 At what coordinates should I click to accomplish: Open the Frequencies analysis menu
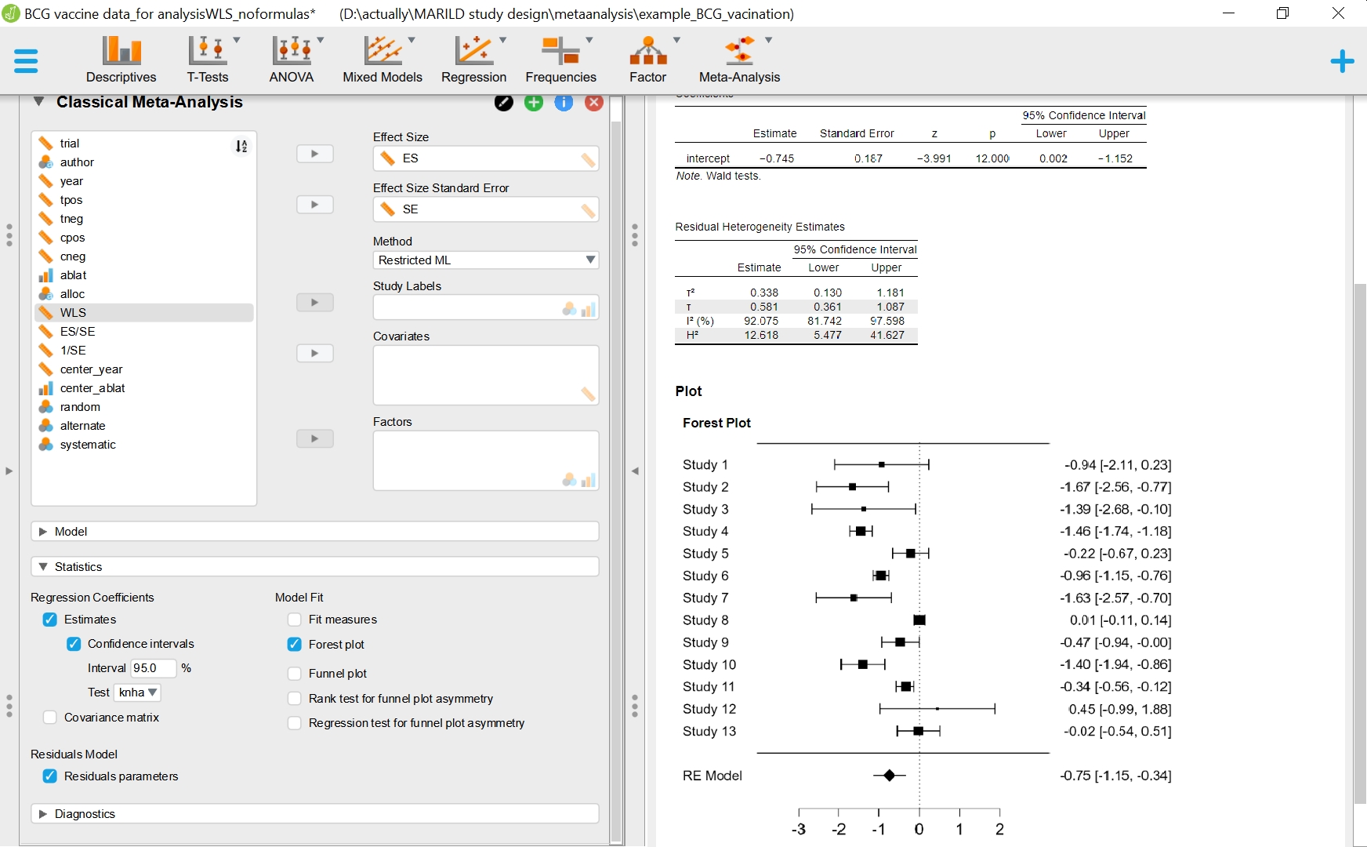click(560, 59)
